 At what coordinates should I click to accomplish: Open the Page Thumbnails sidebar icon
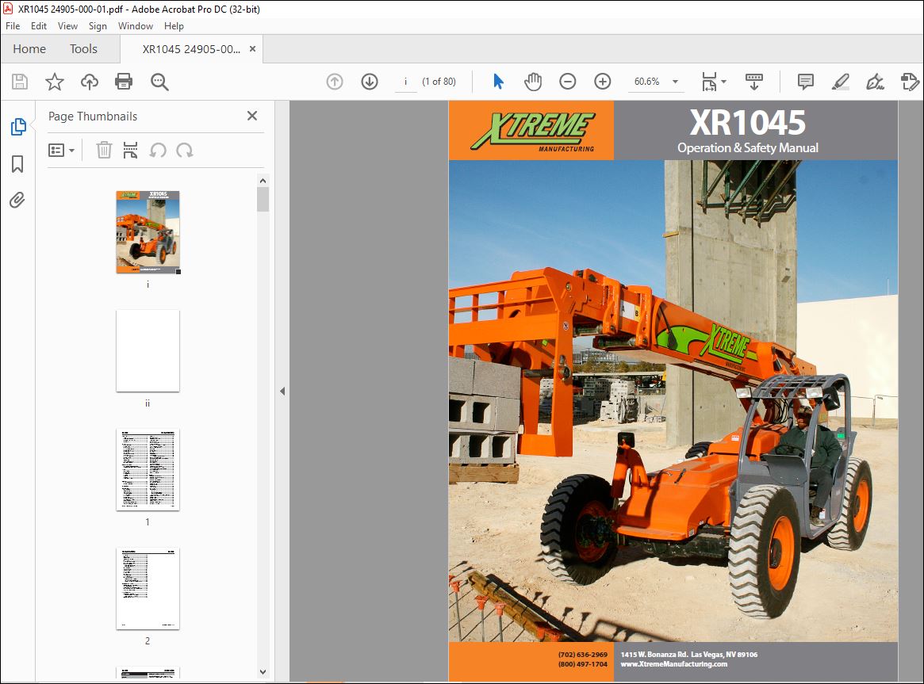pyautogui.click(x=17, y=127)
